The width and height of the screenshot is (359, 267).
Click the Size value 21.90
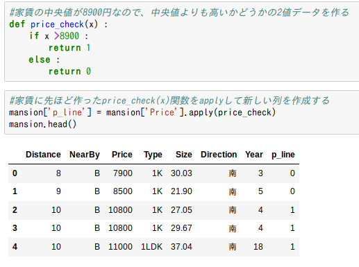(x=181, y=191)
